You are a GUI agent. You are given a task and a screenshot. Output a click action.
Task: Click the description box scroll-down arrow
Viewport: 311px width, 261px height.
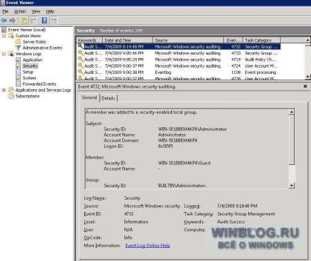[x=292, y=185]
